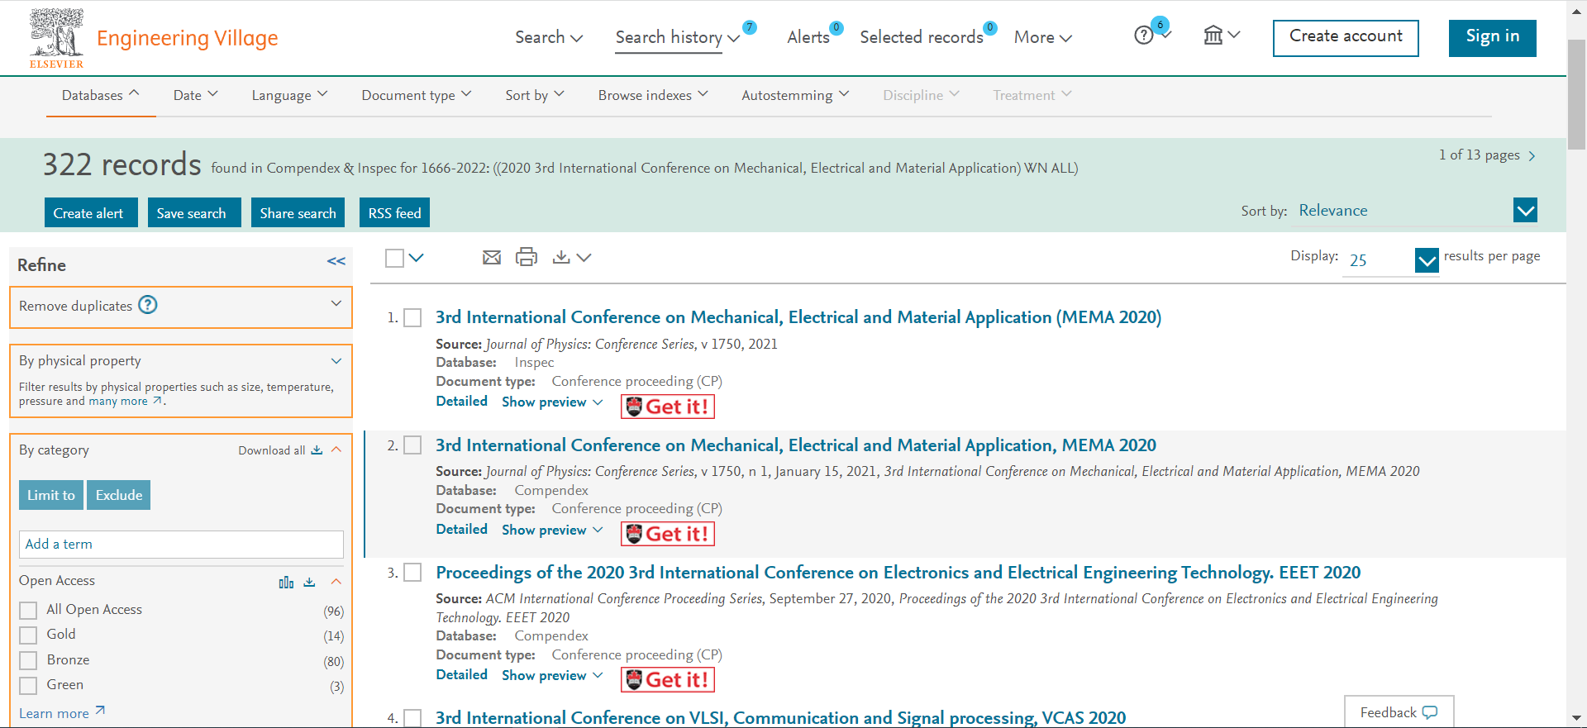Select record 1 checkbox
The image size is (1587, 728).
pos(412,318)
